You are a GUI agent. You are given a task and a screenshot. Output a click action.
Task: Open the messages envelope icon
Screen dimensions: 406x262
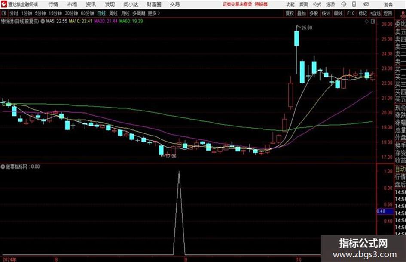[x=366, y=4]
